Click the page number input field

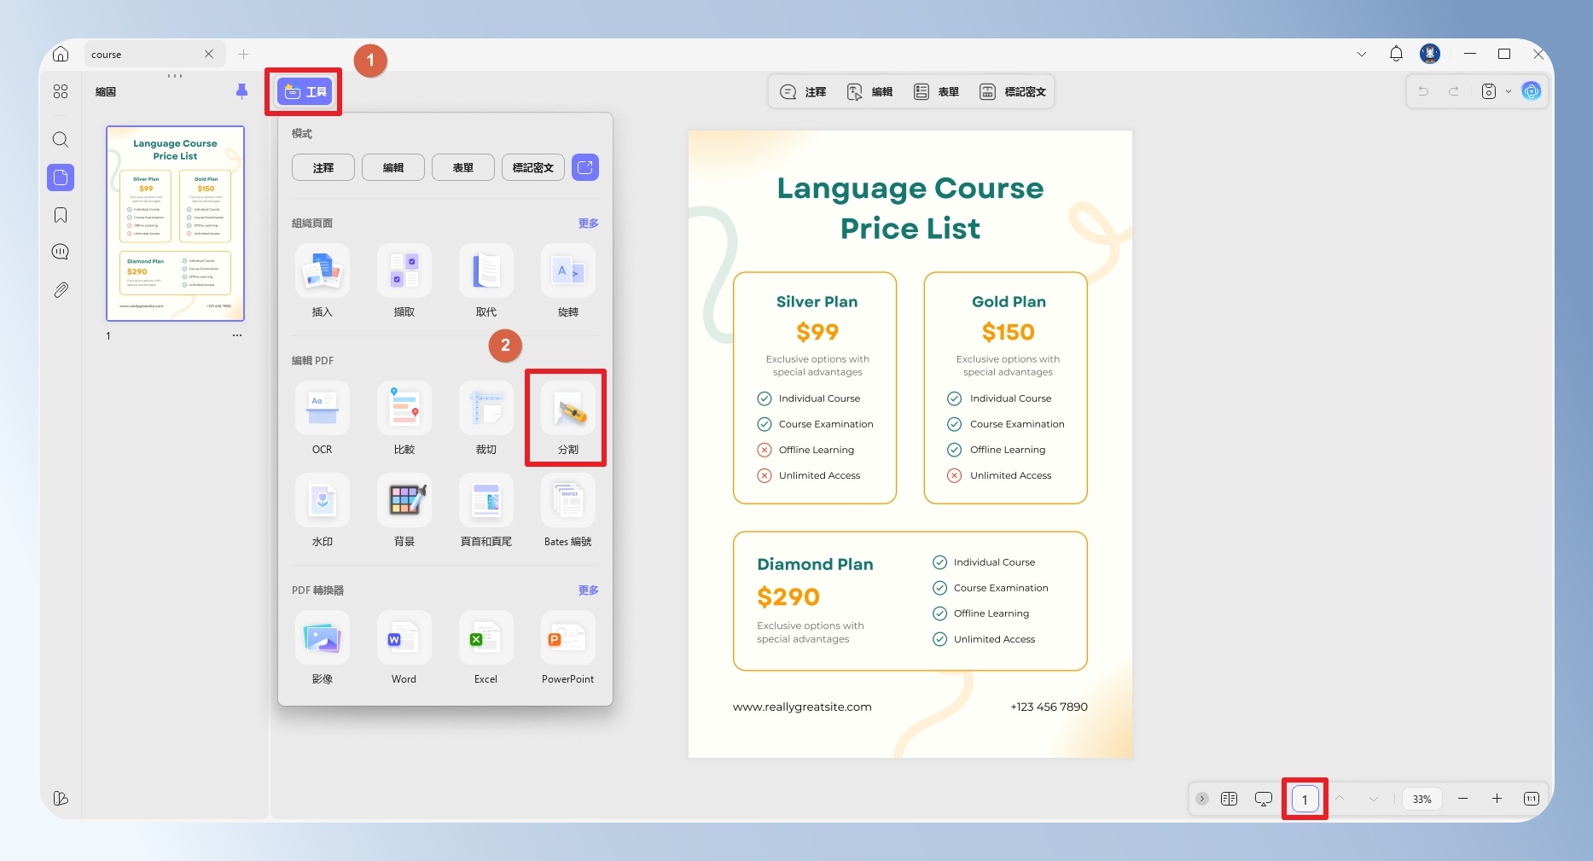point(1305,800)
